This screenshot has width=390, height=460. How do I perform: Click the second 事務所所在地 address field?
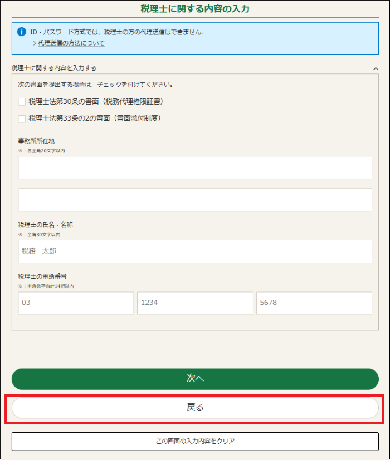(x=194, y=200)
